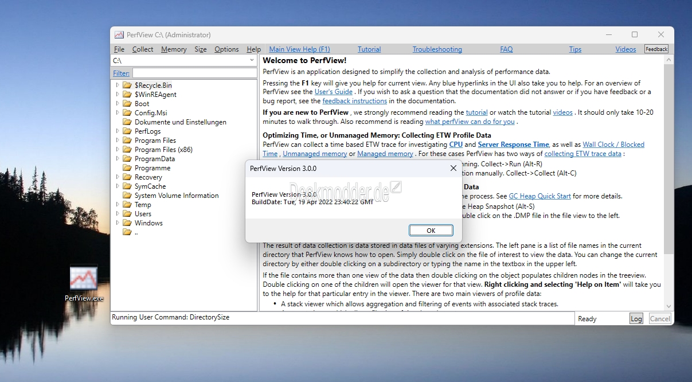The height and width of the screenshot is (382, 692).
Task: Click the Feedback button
Action: pyautogui.click(x=656, y=49)
